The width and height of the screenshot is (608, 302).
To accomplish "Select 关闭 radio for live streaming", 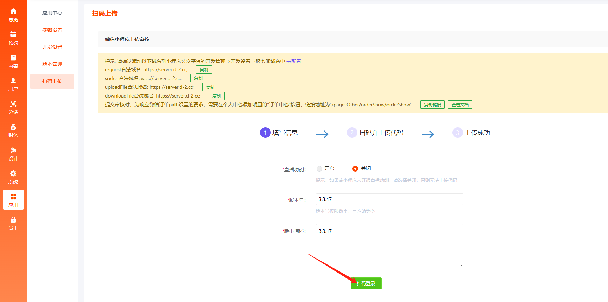I will coord(355,169).
